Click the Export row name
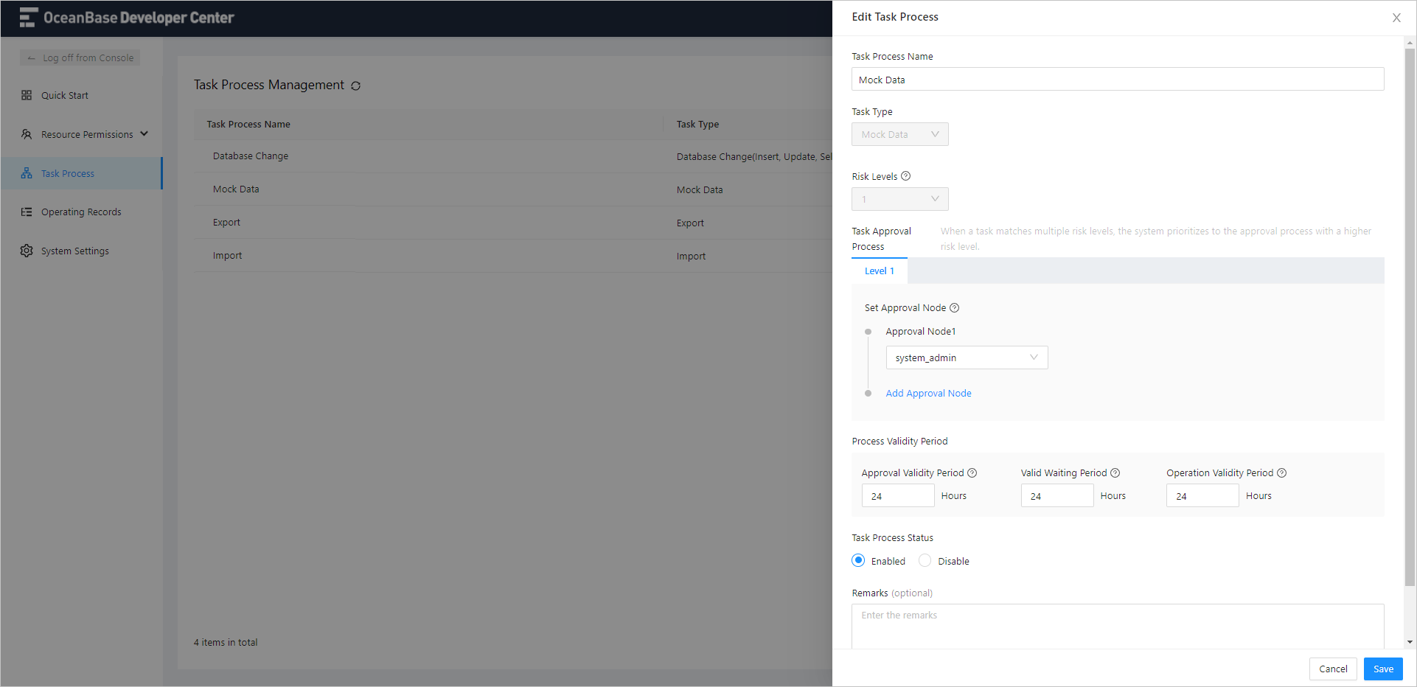 pos(226,223)
